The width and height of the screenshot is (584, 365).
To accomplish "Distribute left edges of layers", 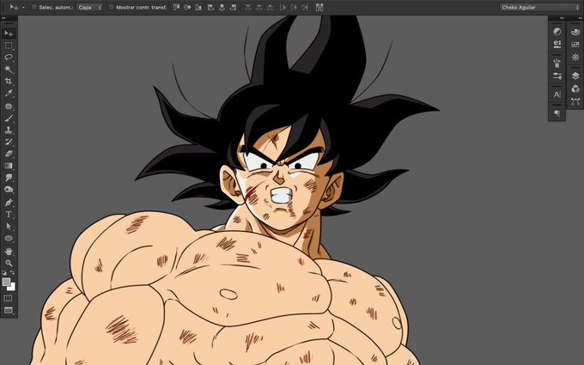I will [x=283, y=7].
